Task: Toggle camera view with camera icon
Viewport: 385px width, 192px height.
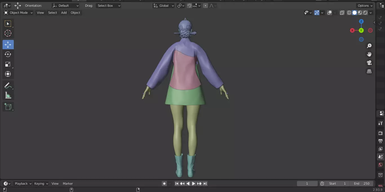Action: [x=369, y=63]
